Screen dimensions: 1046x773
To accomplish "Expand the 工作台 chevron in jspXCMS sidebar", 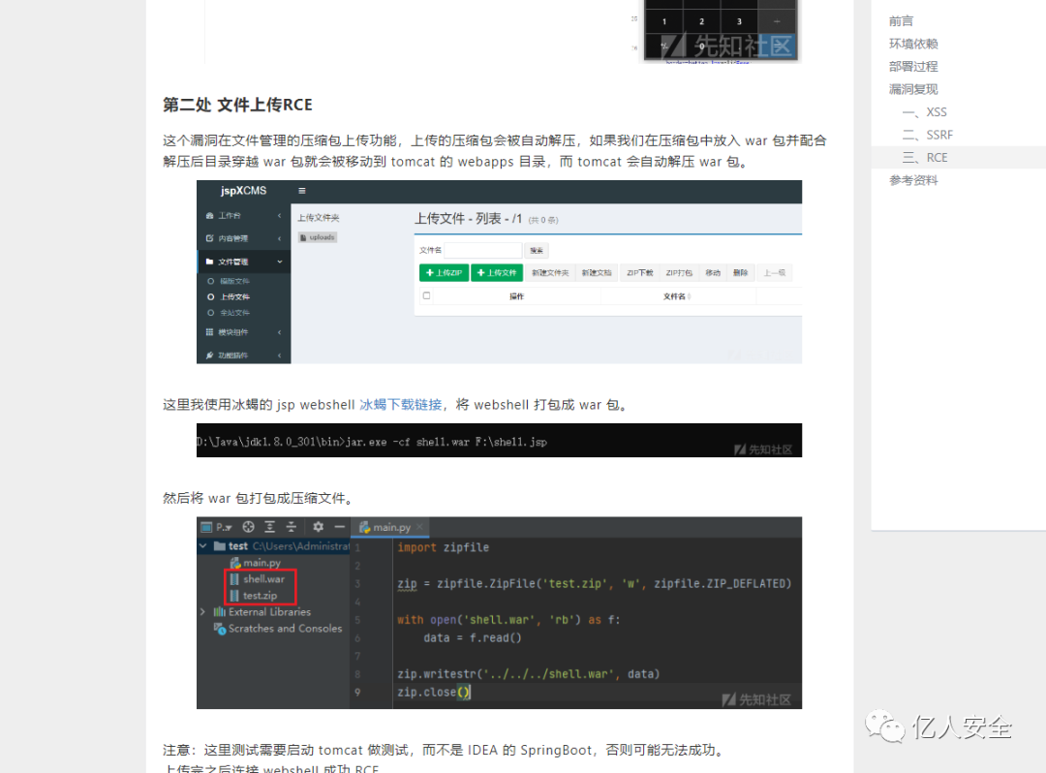I will [280, 215].
